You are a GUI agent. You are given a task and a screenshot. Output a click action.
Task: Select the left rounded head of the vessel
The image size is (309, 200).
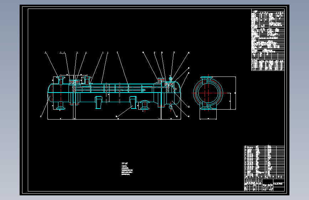coord(50,93)
